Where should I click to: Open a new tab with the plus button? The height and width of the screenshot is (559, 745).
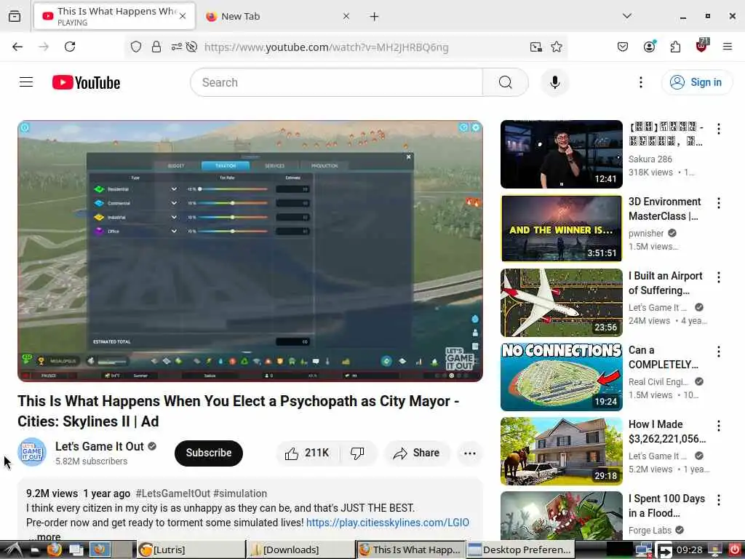point(374,17)
